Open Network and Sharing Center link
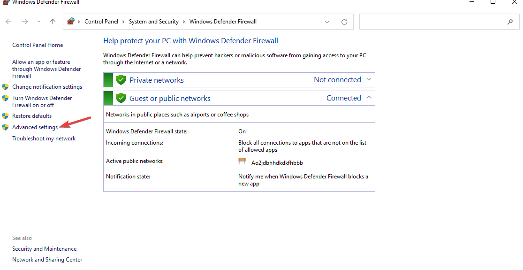Image resolution: width=523 pixels, height=270 pixels. (x=47, y=260)
